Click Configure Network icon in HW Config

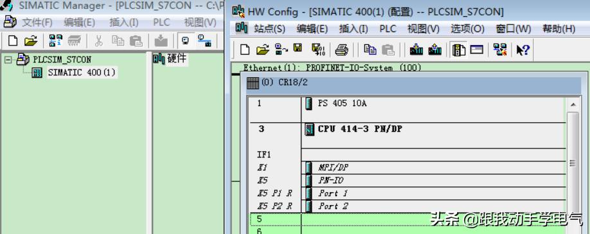pyautogui.click(x=500, y=50)
